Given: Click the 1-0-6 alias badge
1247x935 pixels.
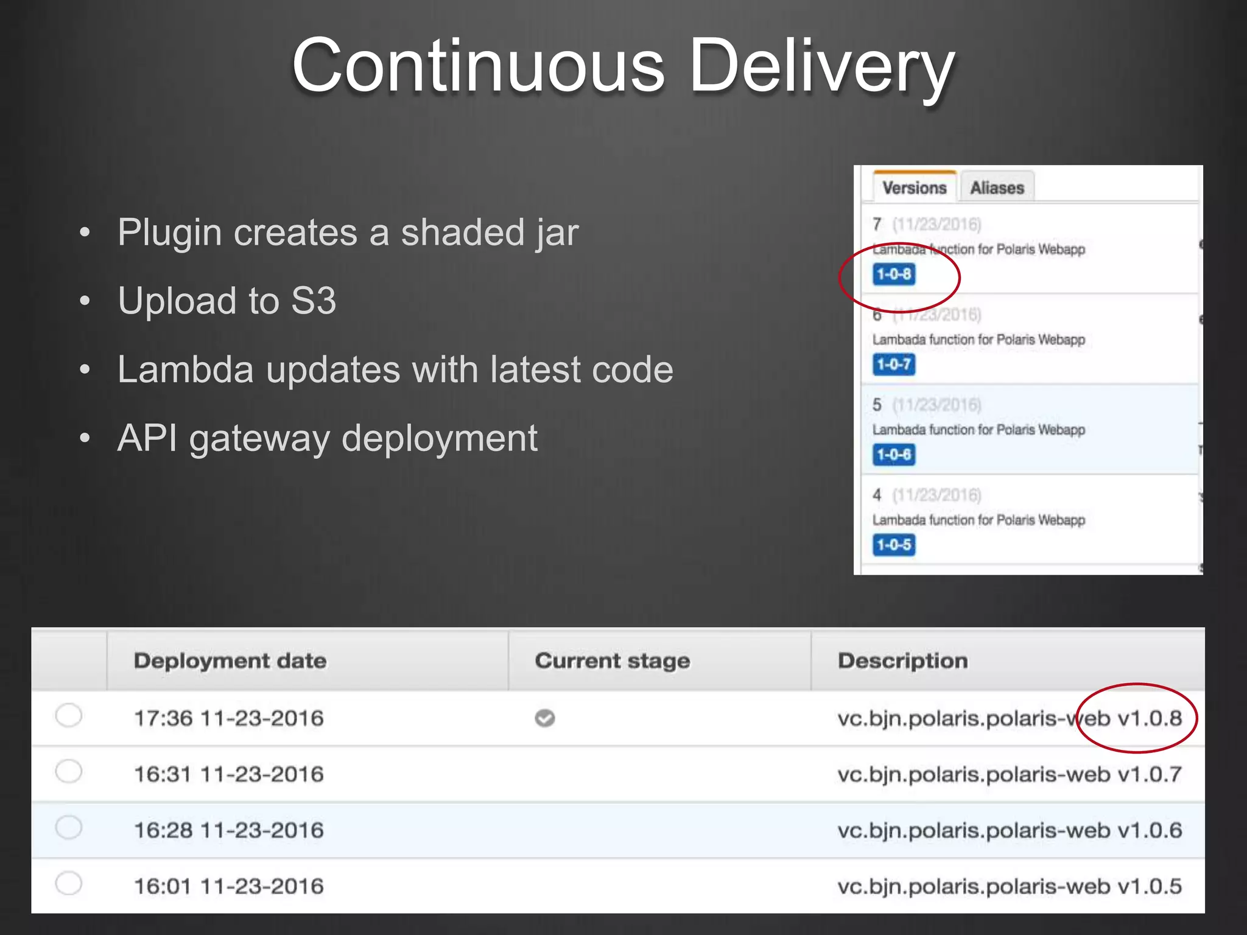Looking at the screenshot, I should [894, 455].
